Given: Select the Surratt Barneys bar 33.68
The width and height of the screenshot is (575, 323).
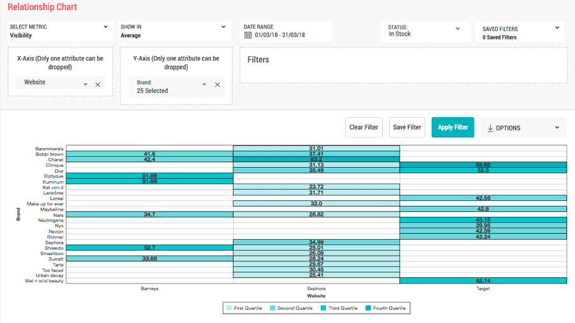Looking at the screenshot, I should coord(150,259).
